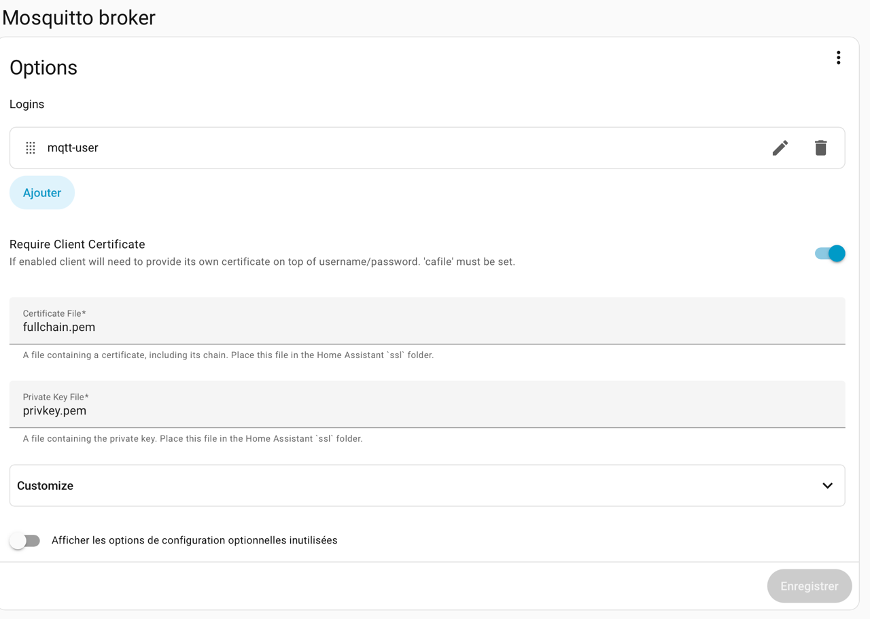This screenshot has width=870, height=619.
Task: Click the Enregistrer save button
Action: coord(809,586)
